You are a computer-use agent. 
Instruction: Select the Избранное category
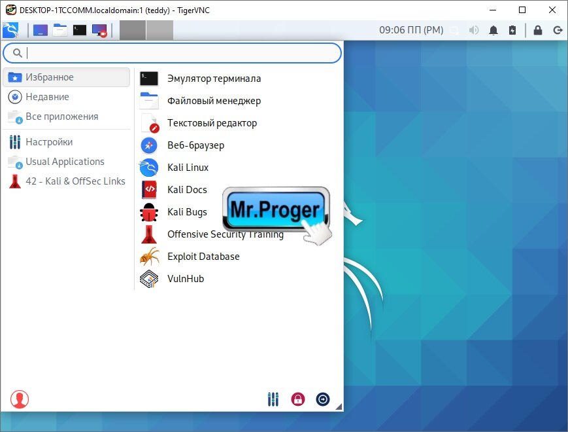coord(66,77)
